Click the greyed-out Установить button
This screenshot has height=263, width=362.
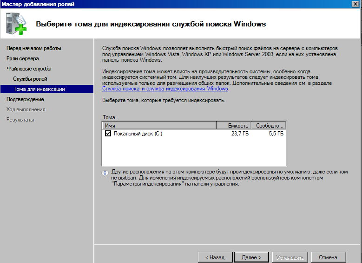[290, 257]
